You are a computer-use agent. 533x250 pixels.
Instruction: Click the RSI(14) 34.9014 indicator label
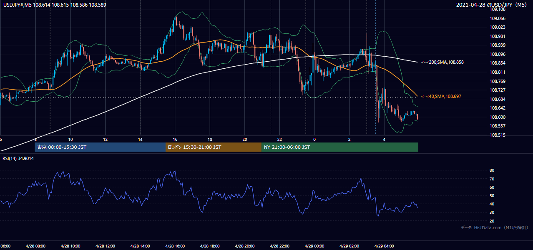18,158
